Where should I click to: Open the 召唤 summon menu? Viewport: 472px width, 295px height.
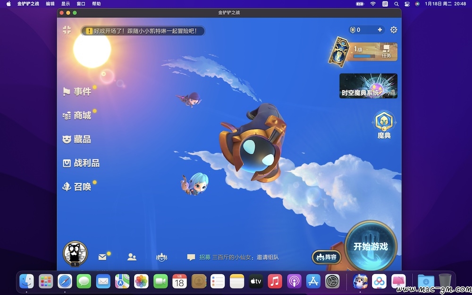pos(77,186)
